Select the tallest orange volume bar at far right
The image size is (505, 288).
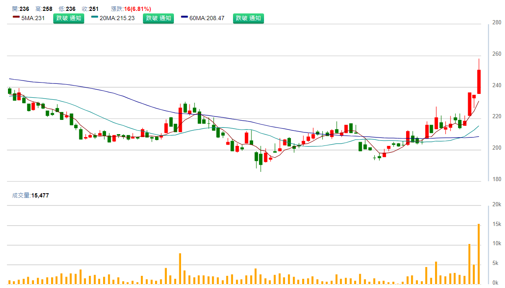point(479,254)
